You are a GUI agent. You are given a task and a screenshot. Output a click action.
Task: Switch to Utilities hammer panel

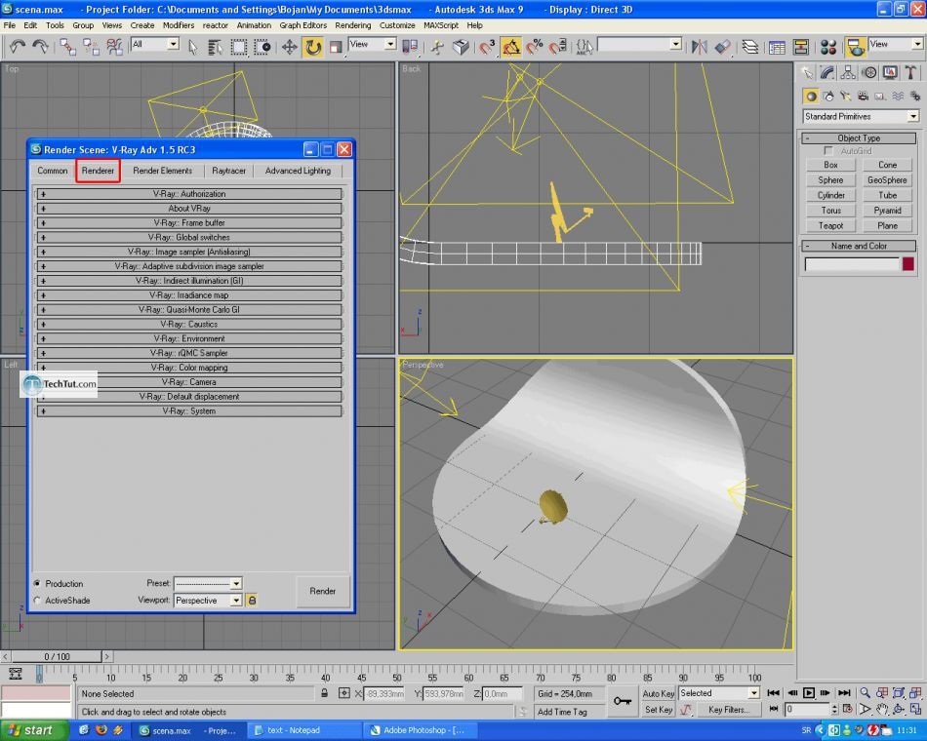tap(910, 73)
